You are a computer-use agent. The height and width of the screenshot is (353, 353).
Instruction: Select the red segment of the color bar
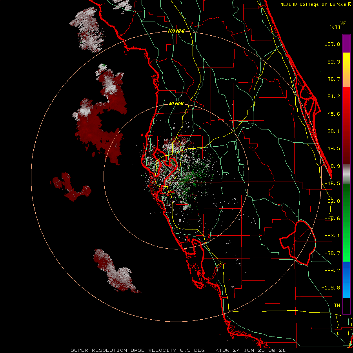[346, 126]
